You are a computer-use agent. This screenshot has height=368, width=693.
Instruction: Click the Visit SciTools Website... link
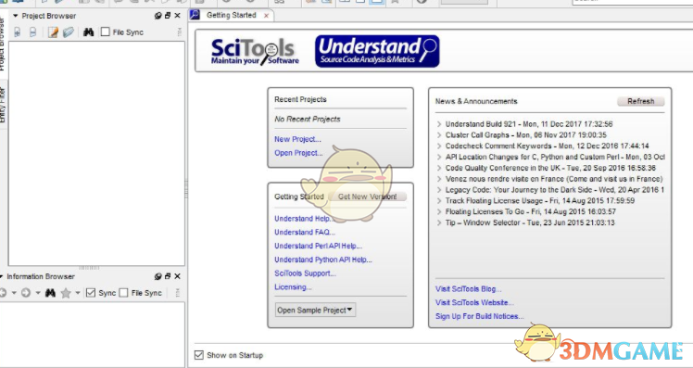click(x=474, y=303)
